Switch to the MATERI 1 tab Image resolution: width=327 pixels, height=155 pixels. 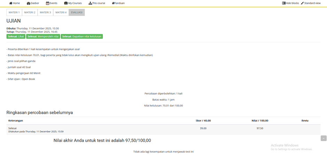click(14, 12)
